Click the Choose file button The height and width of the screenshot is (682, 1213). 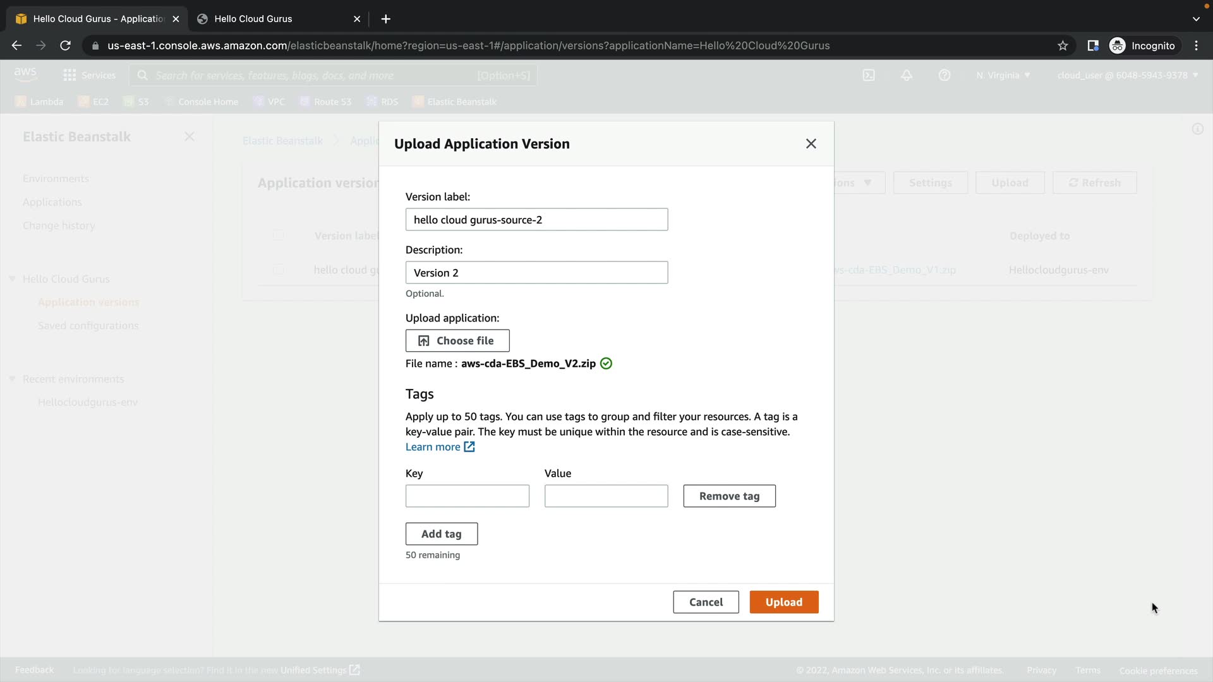[x=457, y=341]
